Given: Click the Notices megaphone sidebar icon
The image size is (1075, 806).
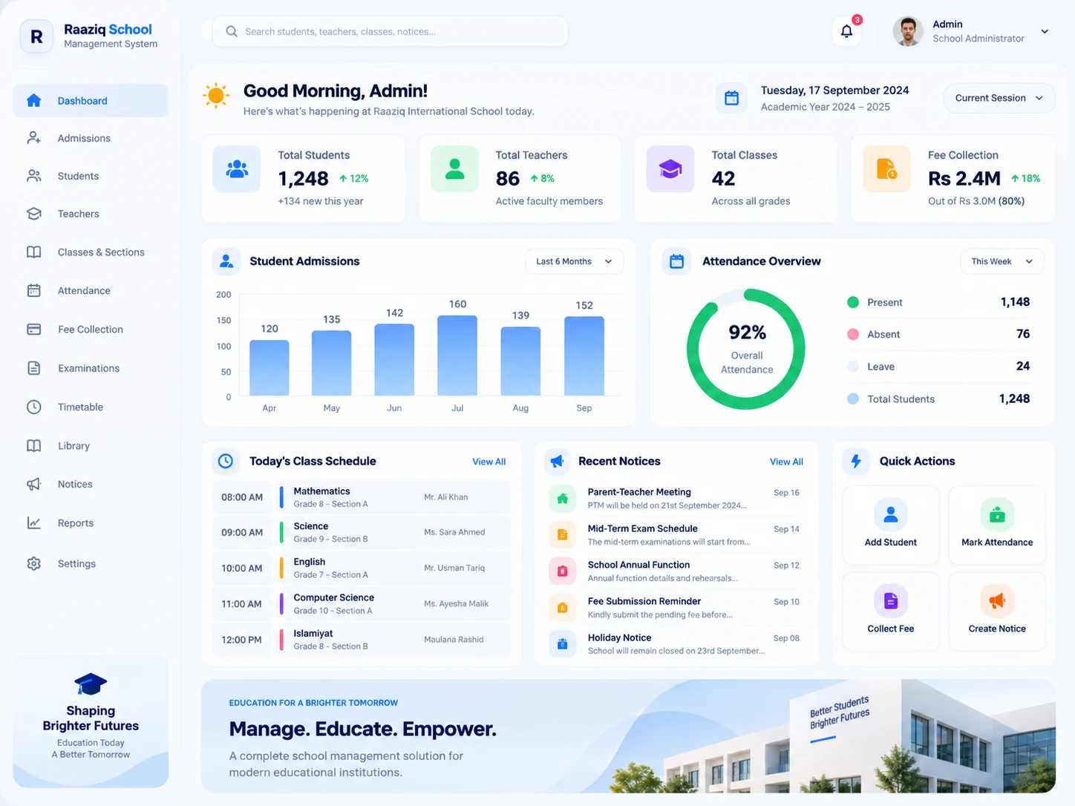Looking at the screenshot, I should coord(33,484).
